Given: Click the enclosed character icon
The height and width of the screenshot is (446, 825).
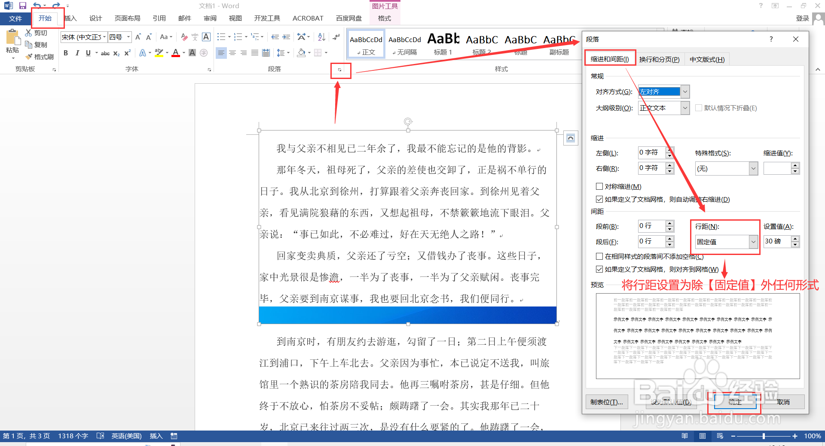Looking at the screenshot, I should point(204,53).
